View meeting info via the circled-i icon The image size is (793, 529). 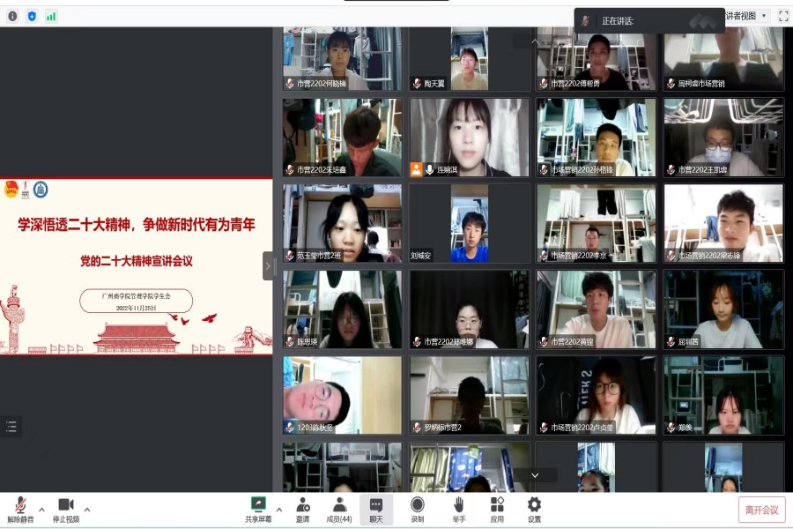point(11,15)
